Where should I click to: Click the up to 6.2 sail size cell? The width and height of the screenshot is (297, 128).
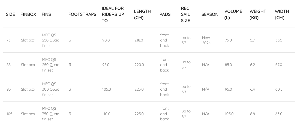186,114
